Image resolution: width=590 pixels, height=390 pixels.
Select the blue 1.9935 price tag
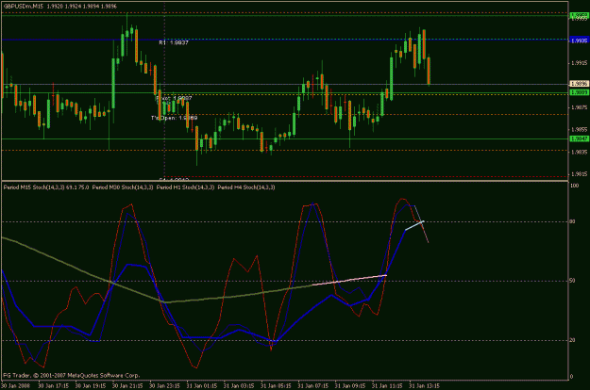pos(579,41)
